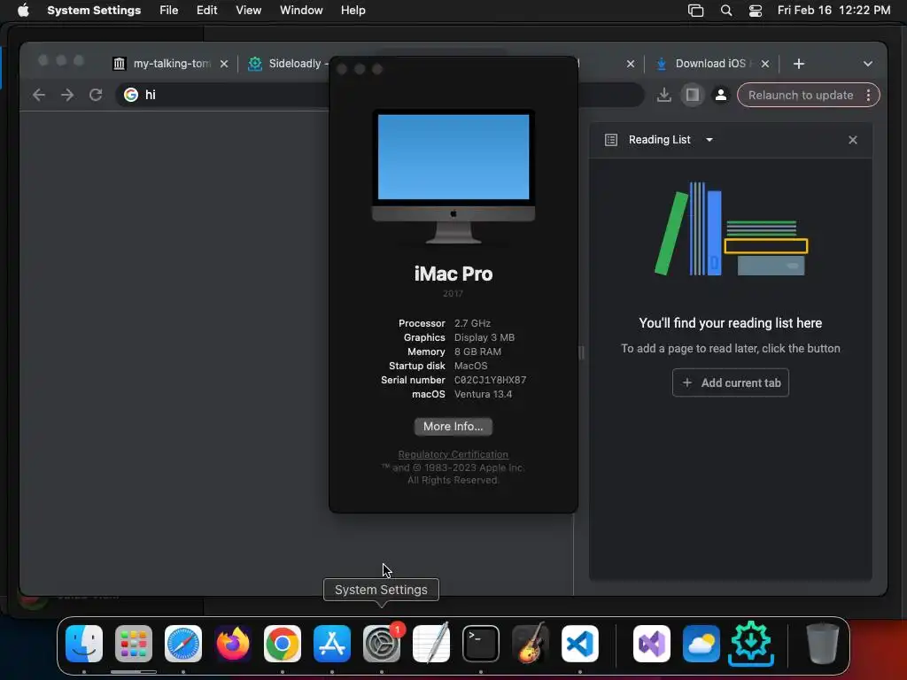Click the Stage Manager menu bar icon
The image size is (907, 680).
click(695, 11)
